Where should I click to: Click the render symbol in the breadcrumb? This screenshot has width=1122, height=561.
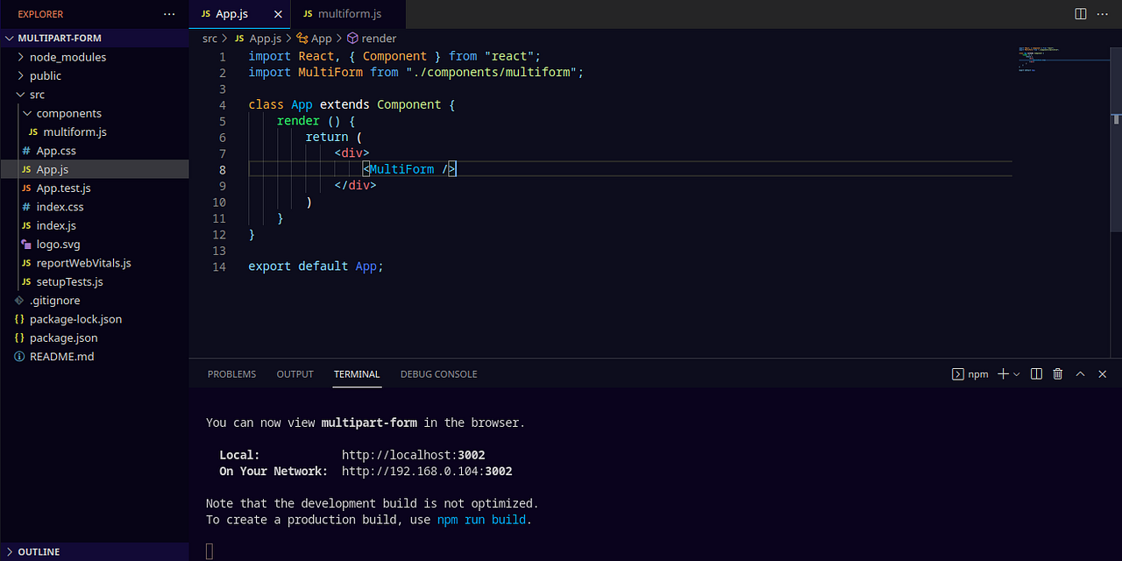377,39
